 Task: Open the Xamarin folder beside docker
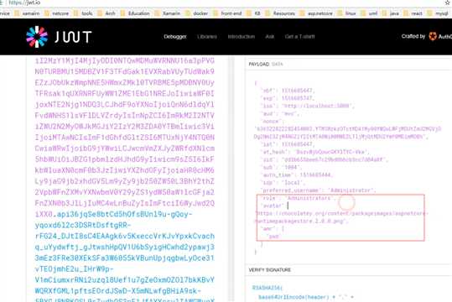158,13
